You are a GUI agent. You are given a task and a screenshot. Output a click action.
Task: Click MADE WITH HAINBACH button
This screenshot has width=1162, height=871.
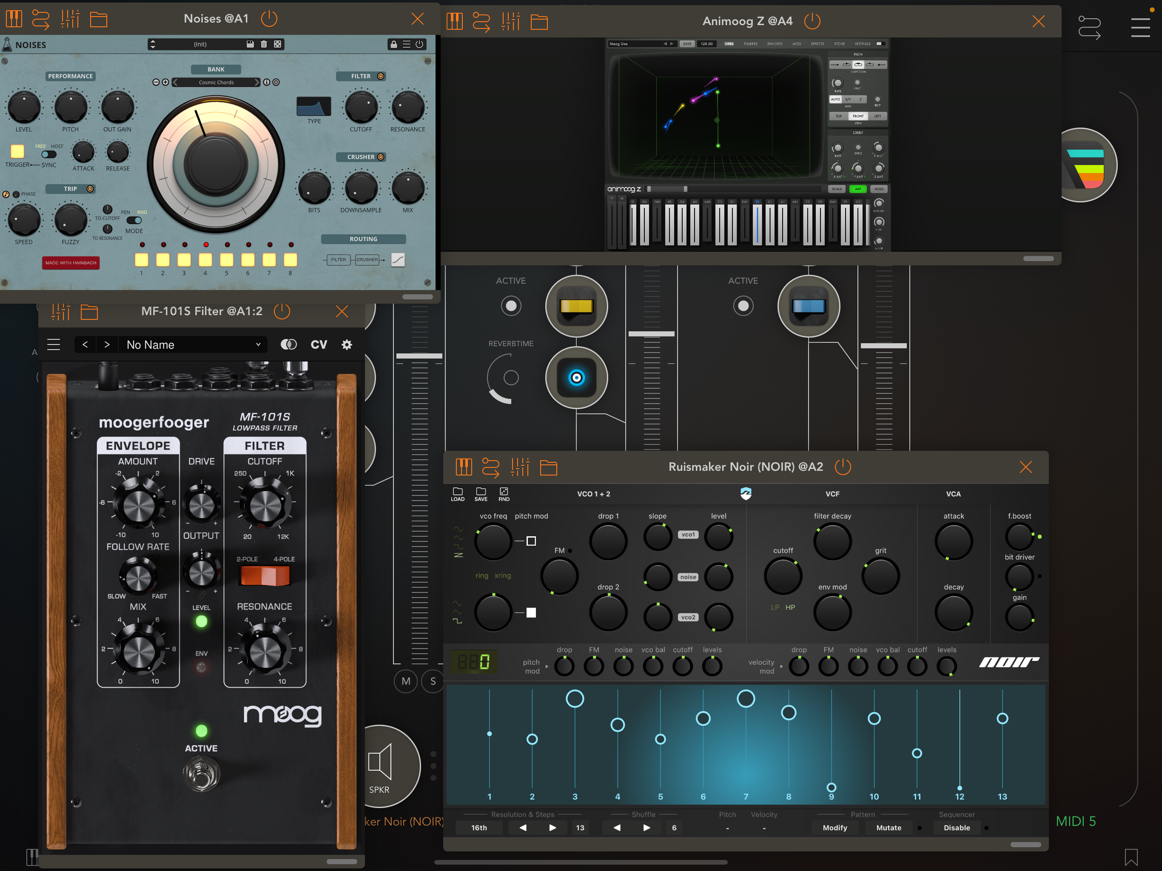pos(71,263)
